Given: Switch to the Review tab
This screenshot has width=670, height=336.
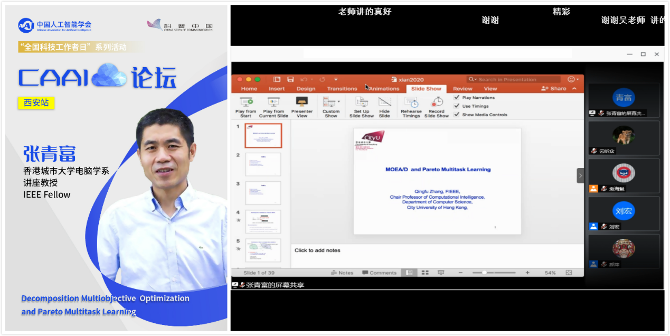Looking at the screenshot, I should click(x=463, y=89).
